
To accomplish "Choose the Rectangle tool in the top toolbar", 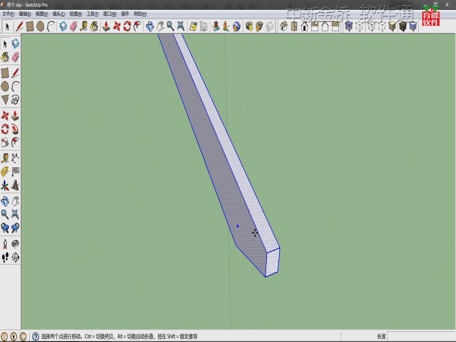I will [30, 26].
